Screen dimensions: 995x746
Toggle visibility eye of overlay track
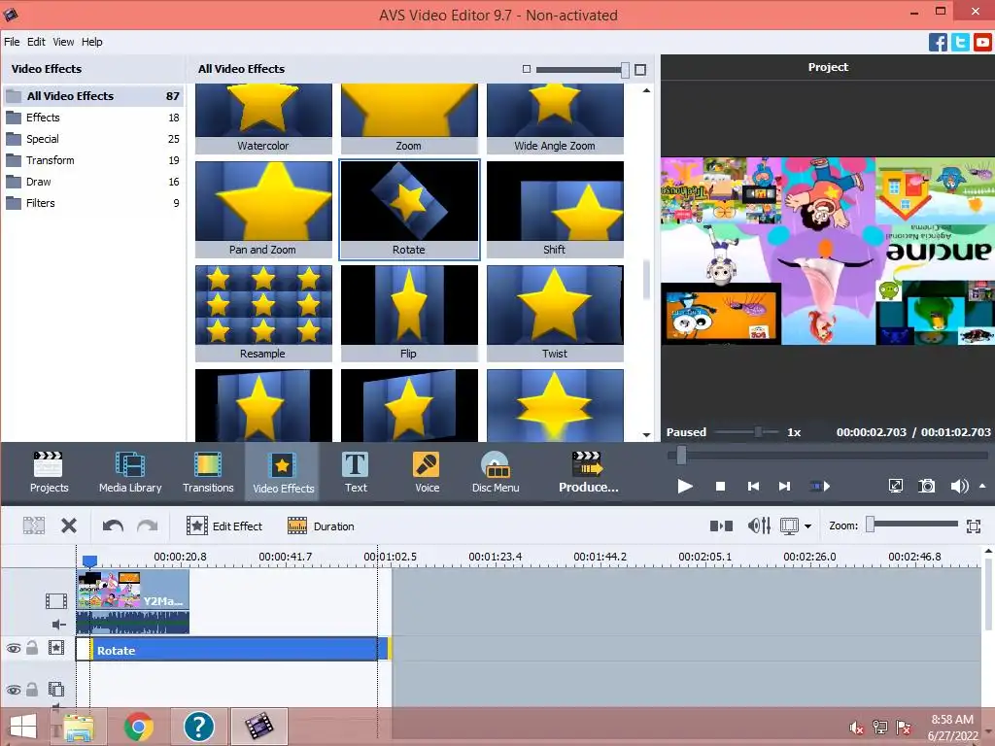coord(14,690)
